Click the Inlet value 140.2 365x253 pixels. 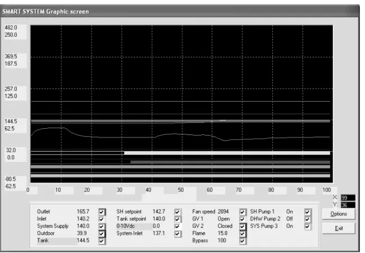(83, 219)
